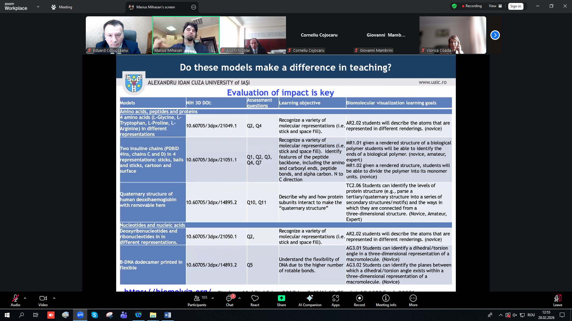Open Word from Windows taskbar
The height and width of the screenshot is (321, 572).
point(167,315)
